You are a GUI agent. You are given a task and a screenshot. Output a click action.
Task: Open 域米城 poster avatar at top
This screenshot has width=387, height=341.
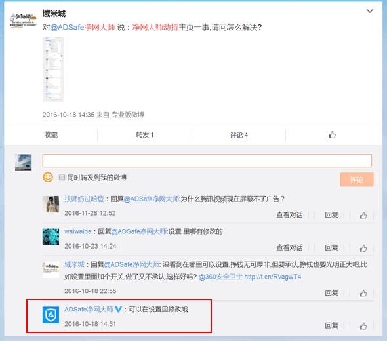23,20
